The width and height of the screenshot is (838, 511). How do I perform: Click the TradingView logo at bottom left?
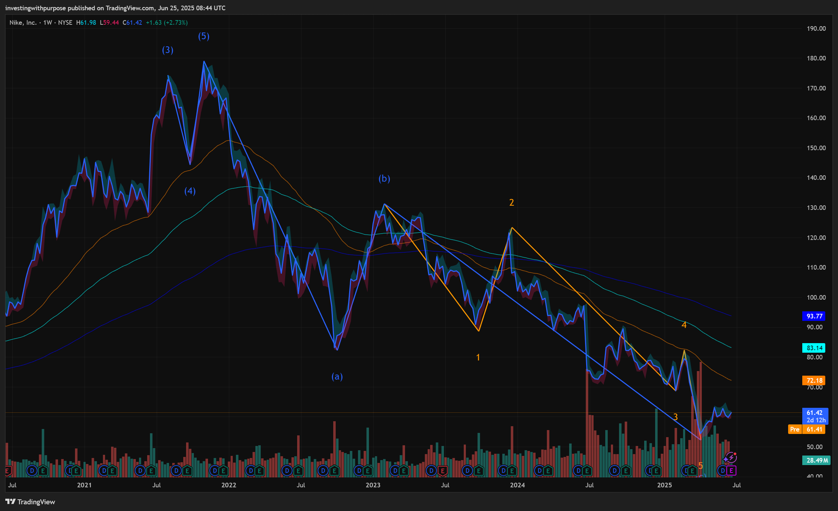pyautogui.click(x=30, y=502)
